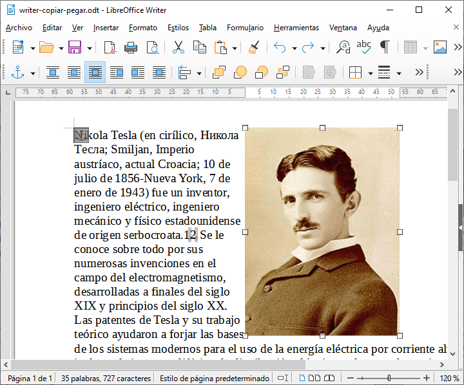
Task: Expand the Redo history dropdown arrow
Action: click(x=323, y=48)
